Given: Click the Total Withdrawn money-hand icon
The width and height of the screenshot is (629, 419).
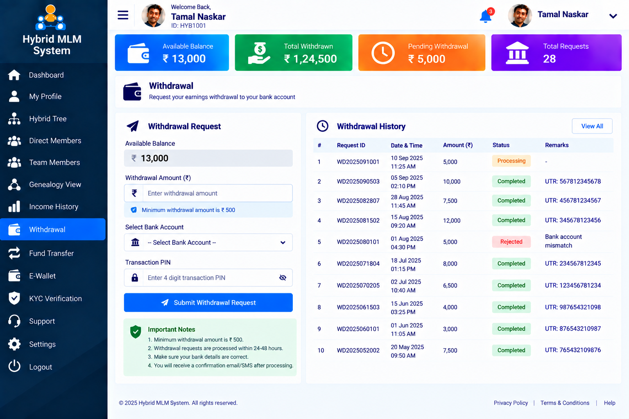Looking at the screenshot, I should 259,53.
